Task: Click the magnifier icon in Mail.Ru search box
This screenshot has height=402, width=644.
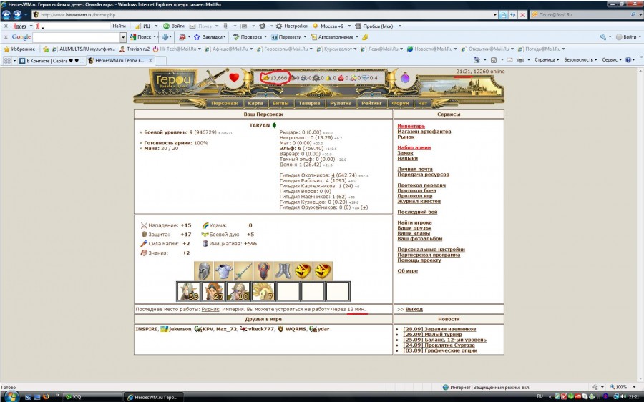Action: 633,14
